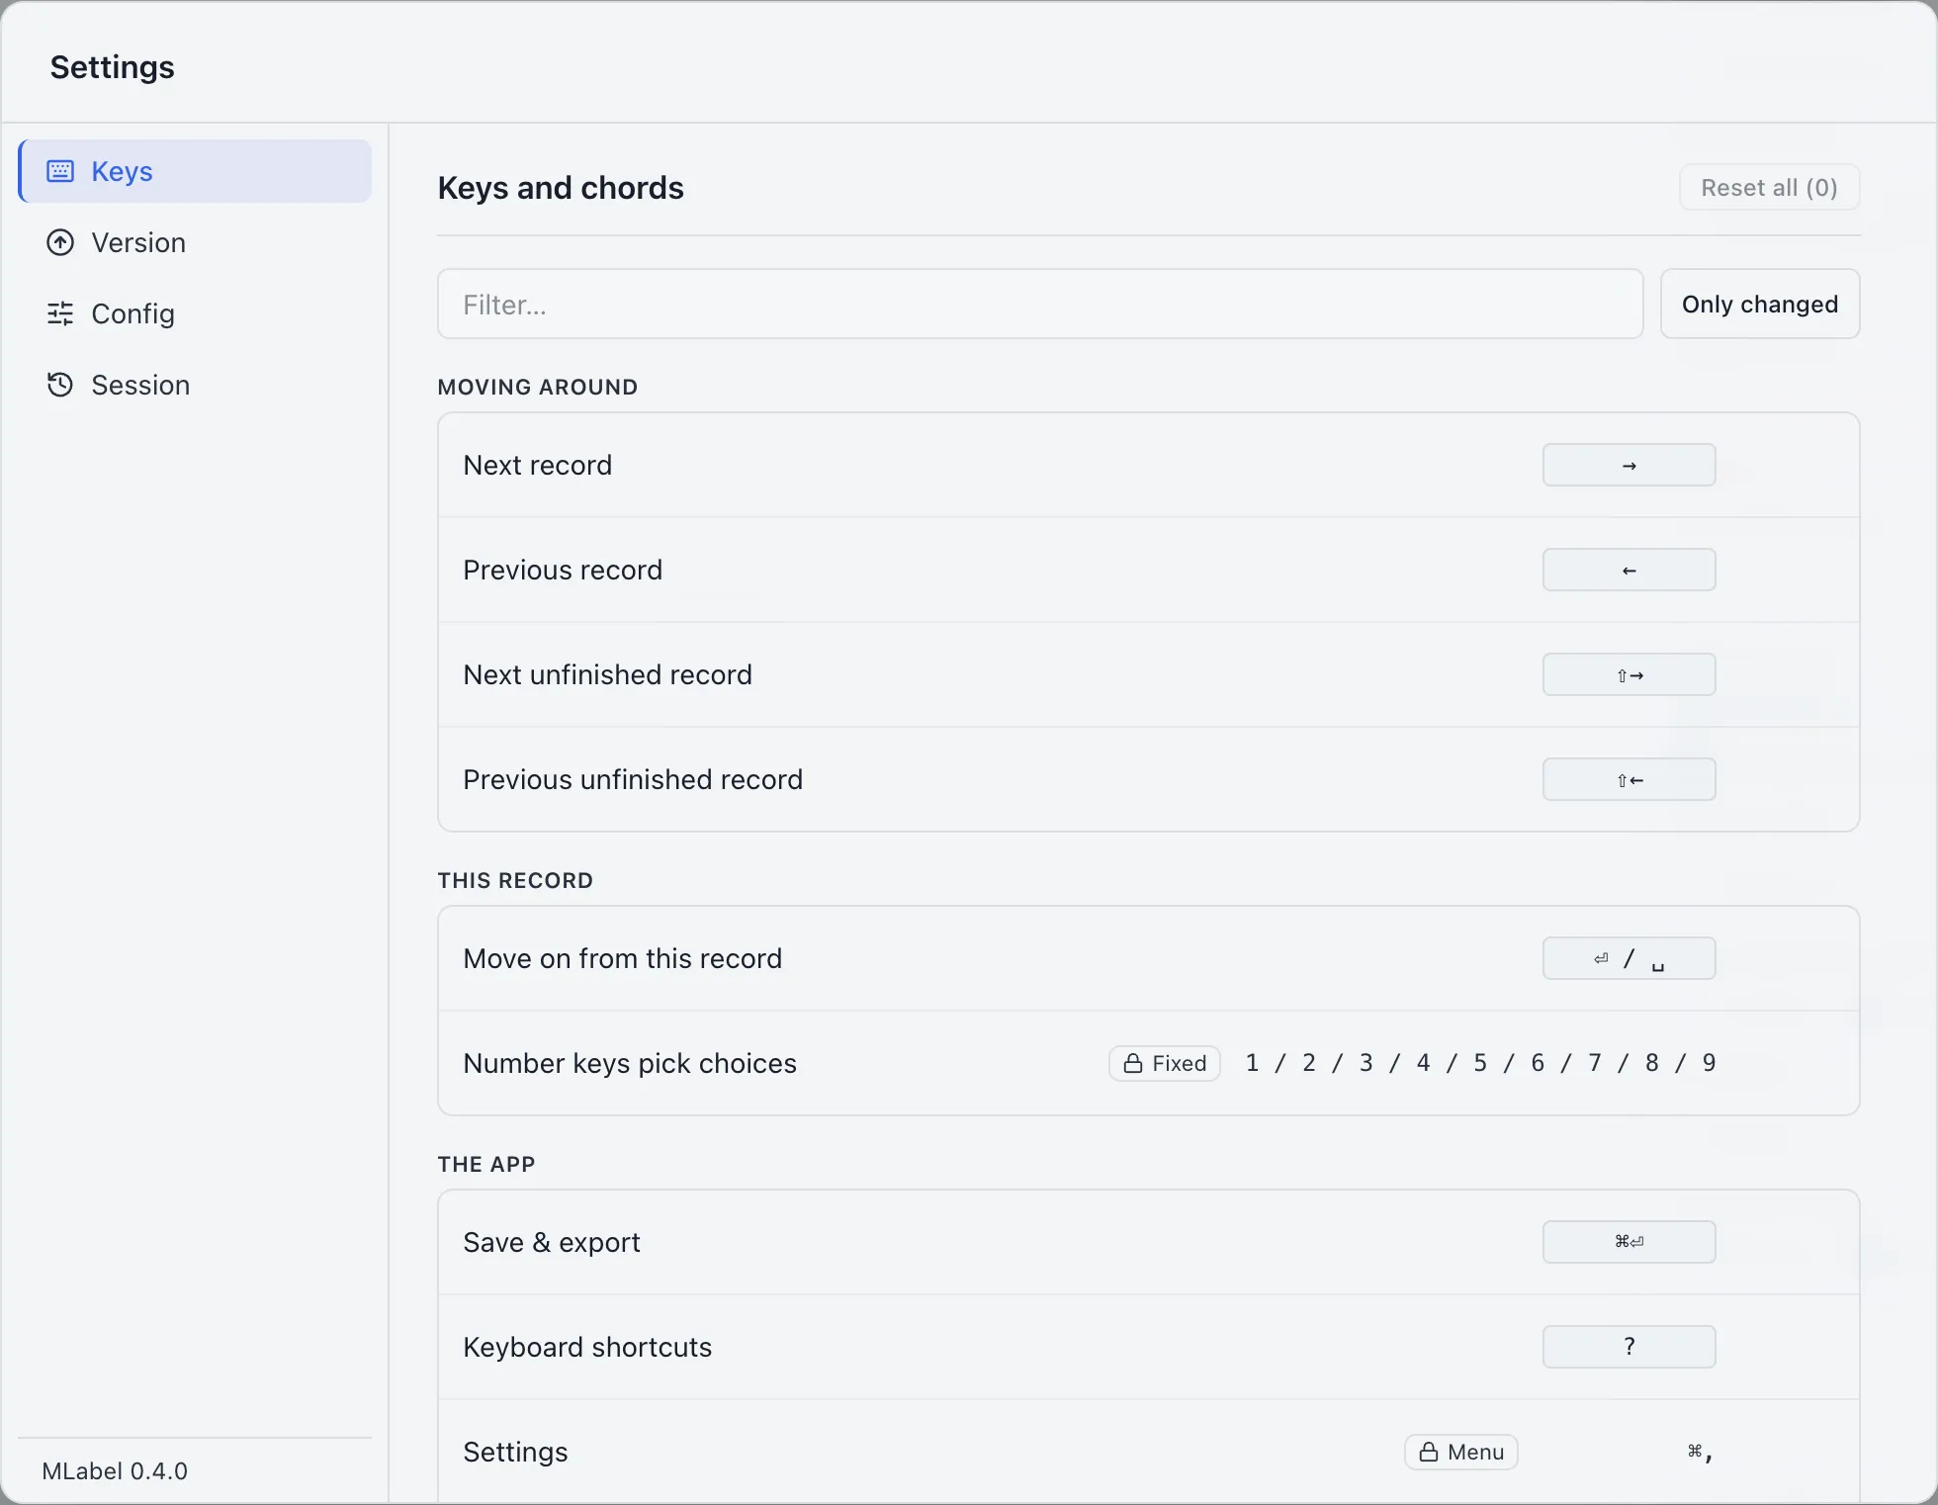Click the THIS RECORD section heading
This screenshot has width=1938, height=1505.
(515, 880)
